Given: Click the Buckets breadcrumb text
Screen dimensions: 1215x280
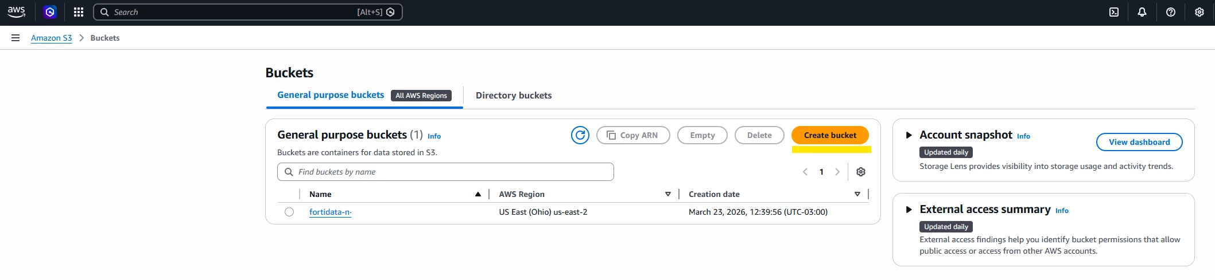Looking at the screenshot, I should (x=105, y=38).
